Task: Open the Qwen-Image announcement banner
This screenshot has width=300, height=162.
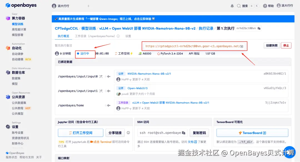Action: [x=173, y=19]
